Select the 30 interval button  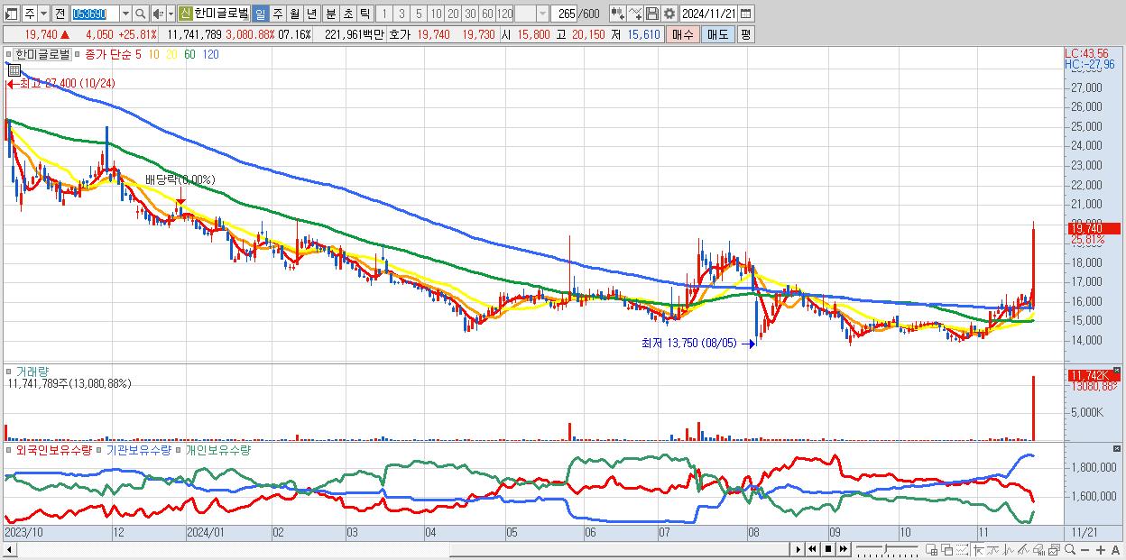pyautogui.click(x=470, y=14)
